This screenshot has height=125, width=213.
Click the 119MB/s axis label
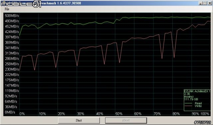(x=12, y=91)
